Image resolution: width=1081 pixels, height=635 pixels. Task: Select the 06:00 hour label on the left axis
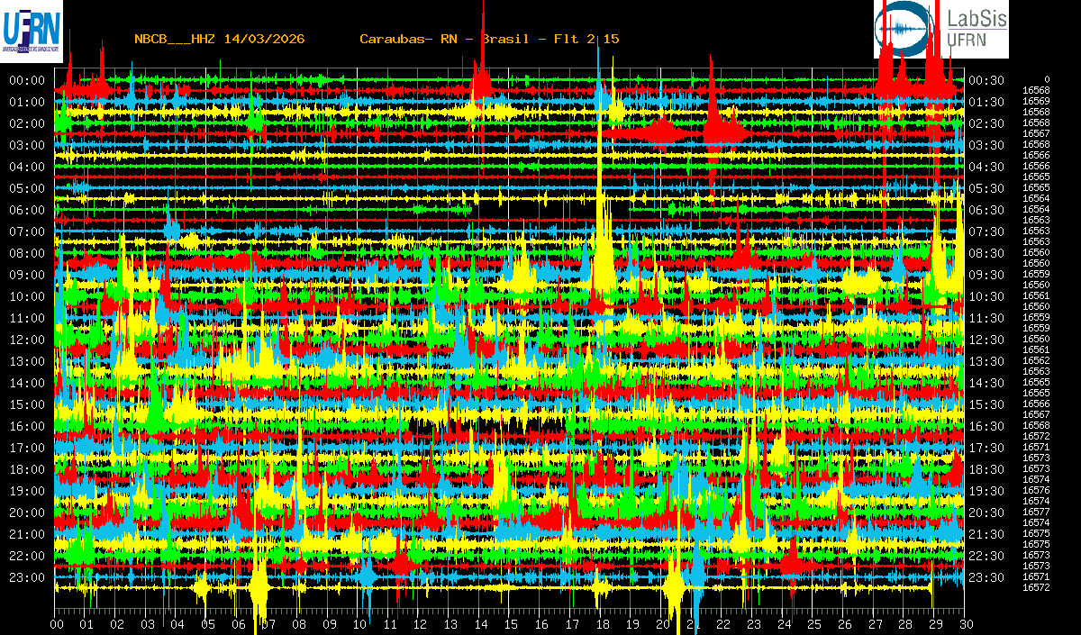click(27, 210)
